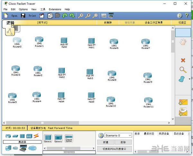The image size is (193, 156).
Task: Open the Options menu
Action: coord(23,9)
